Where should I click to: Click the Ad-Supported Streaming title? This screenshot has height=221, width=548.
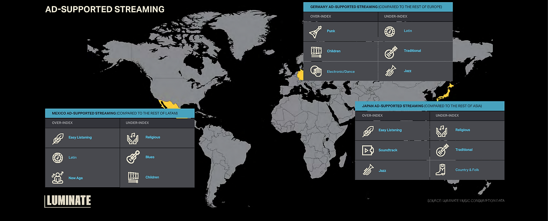[105, 9]
